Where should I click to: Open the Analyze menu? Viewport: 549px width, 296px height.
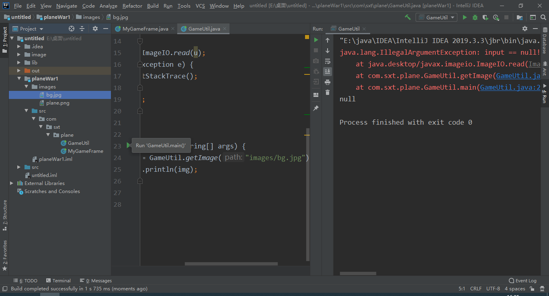(108, 6)
